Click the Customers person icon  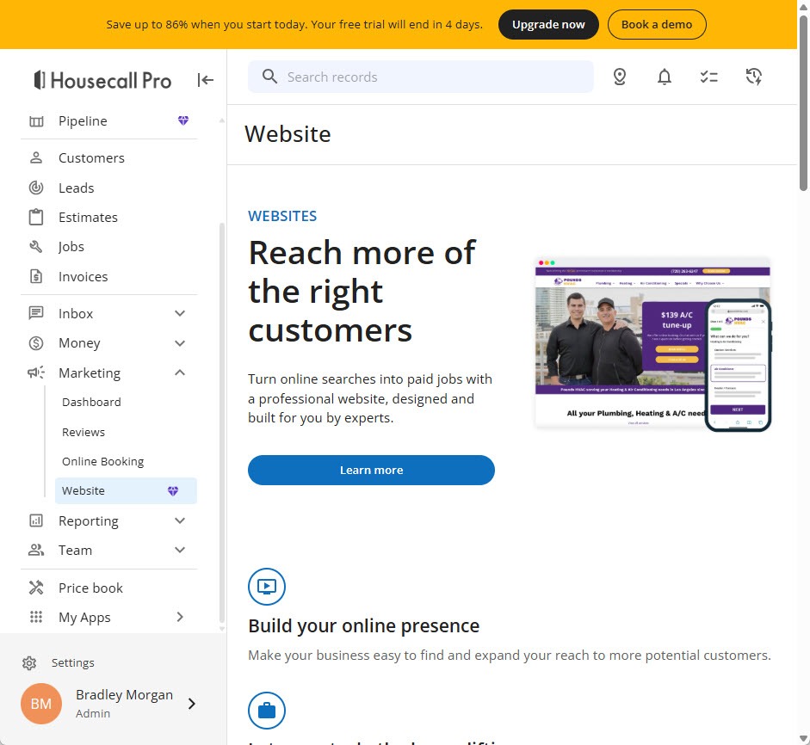pyautogui.click(x=35, y=157)
